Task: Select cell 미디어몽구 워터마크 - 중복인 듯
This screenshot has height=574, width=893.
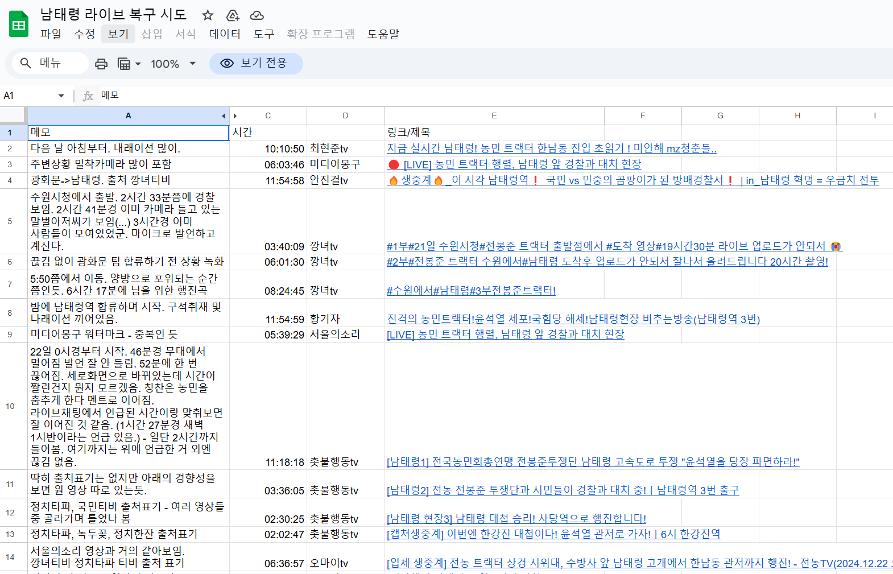Action: click(x=129, y=335)
